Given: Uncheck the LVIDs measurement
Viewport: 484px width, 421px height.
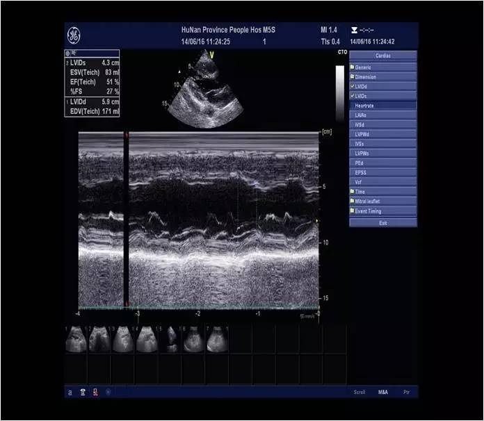Looking at the screenshot, I should point(353,96).
